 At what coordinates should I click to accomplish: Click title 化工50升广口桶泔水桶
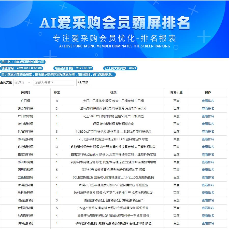[113, 116]
